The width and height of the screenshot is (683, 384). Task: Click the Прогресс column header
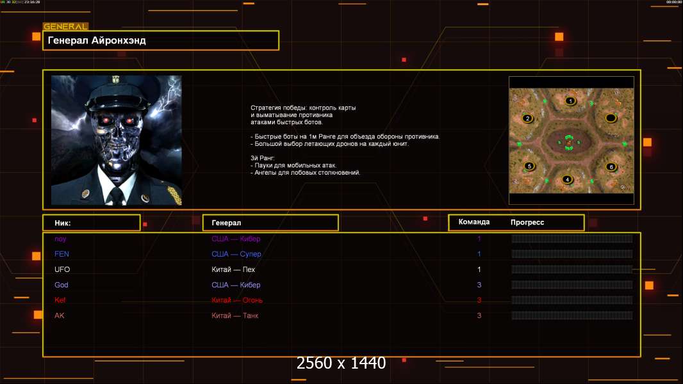(x=527, y=222)
